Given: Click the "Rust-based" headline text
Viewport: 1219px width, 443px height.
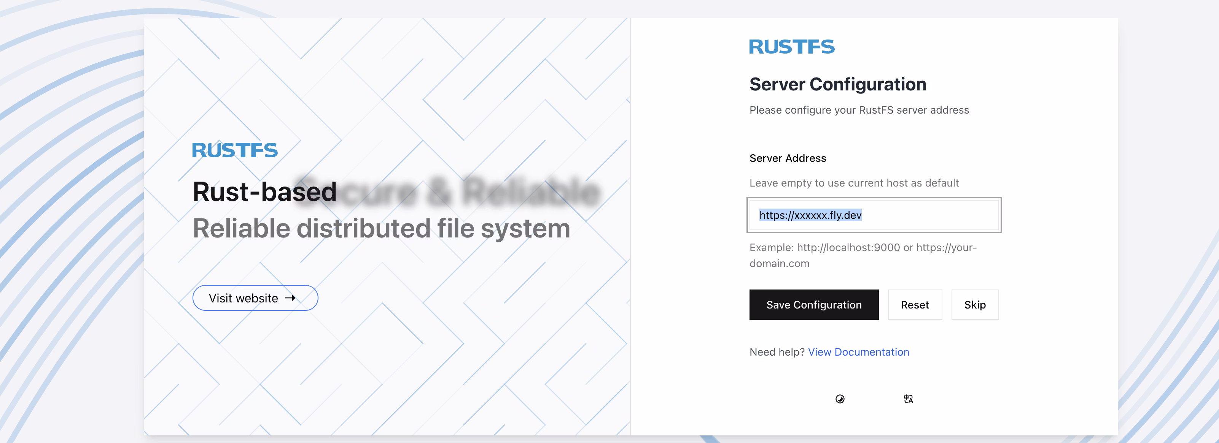Looking at the screenshot, I should [x=264, y=191].
